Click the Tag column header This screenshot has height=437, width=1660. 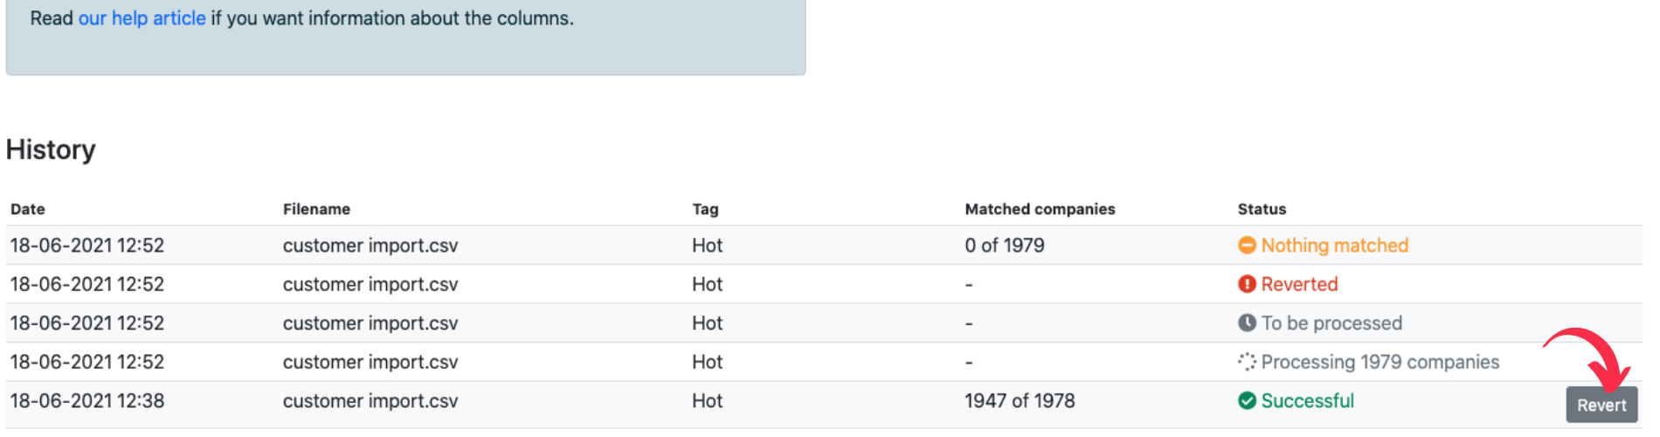click(705, 209)
